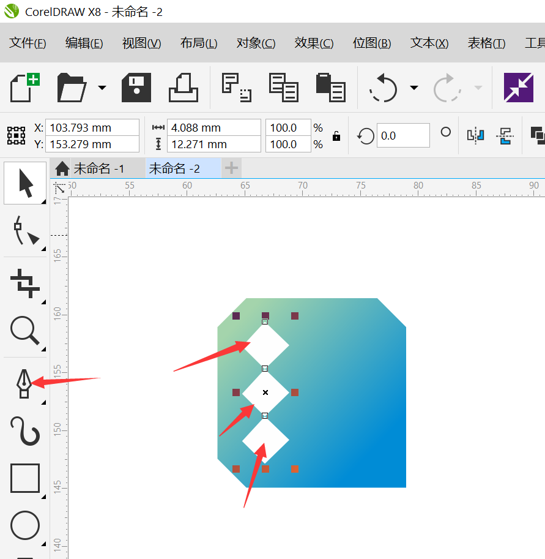
Task: Toggle the lock ratio padlock
Action: 336,136
